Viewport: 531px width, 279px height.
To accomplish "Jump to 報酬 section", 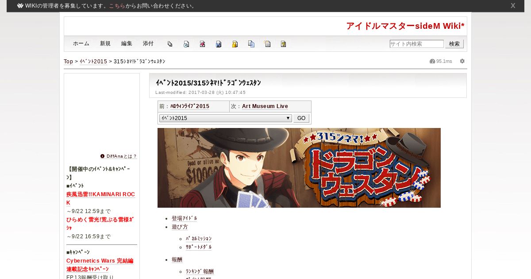I will tap(177, 260).
